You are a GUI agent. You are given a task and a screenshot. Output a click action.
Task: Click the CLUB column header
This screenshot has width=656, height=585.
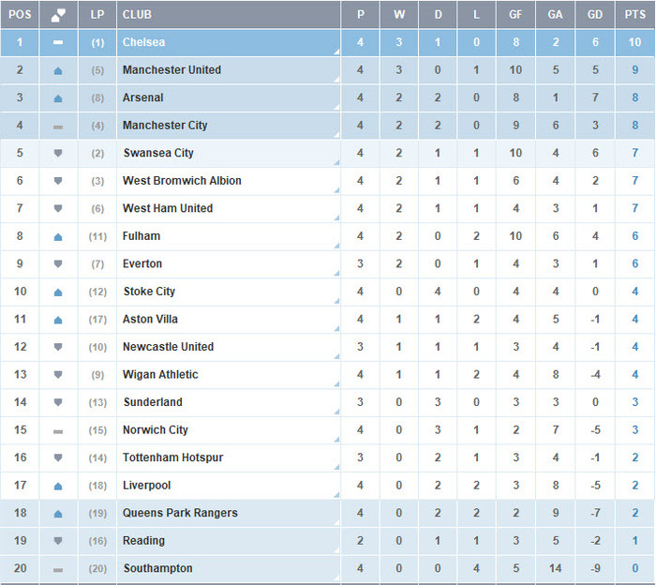137,15
